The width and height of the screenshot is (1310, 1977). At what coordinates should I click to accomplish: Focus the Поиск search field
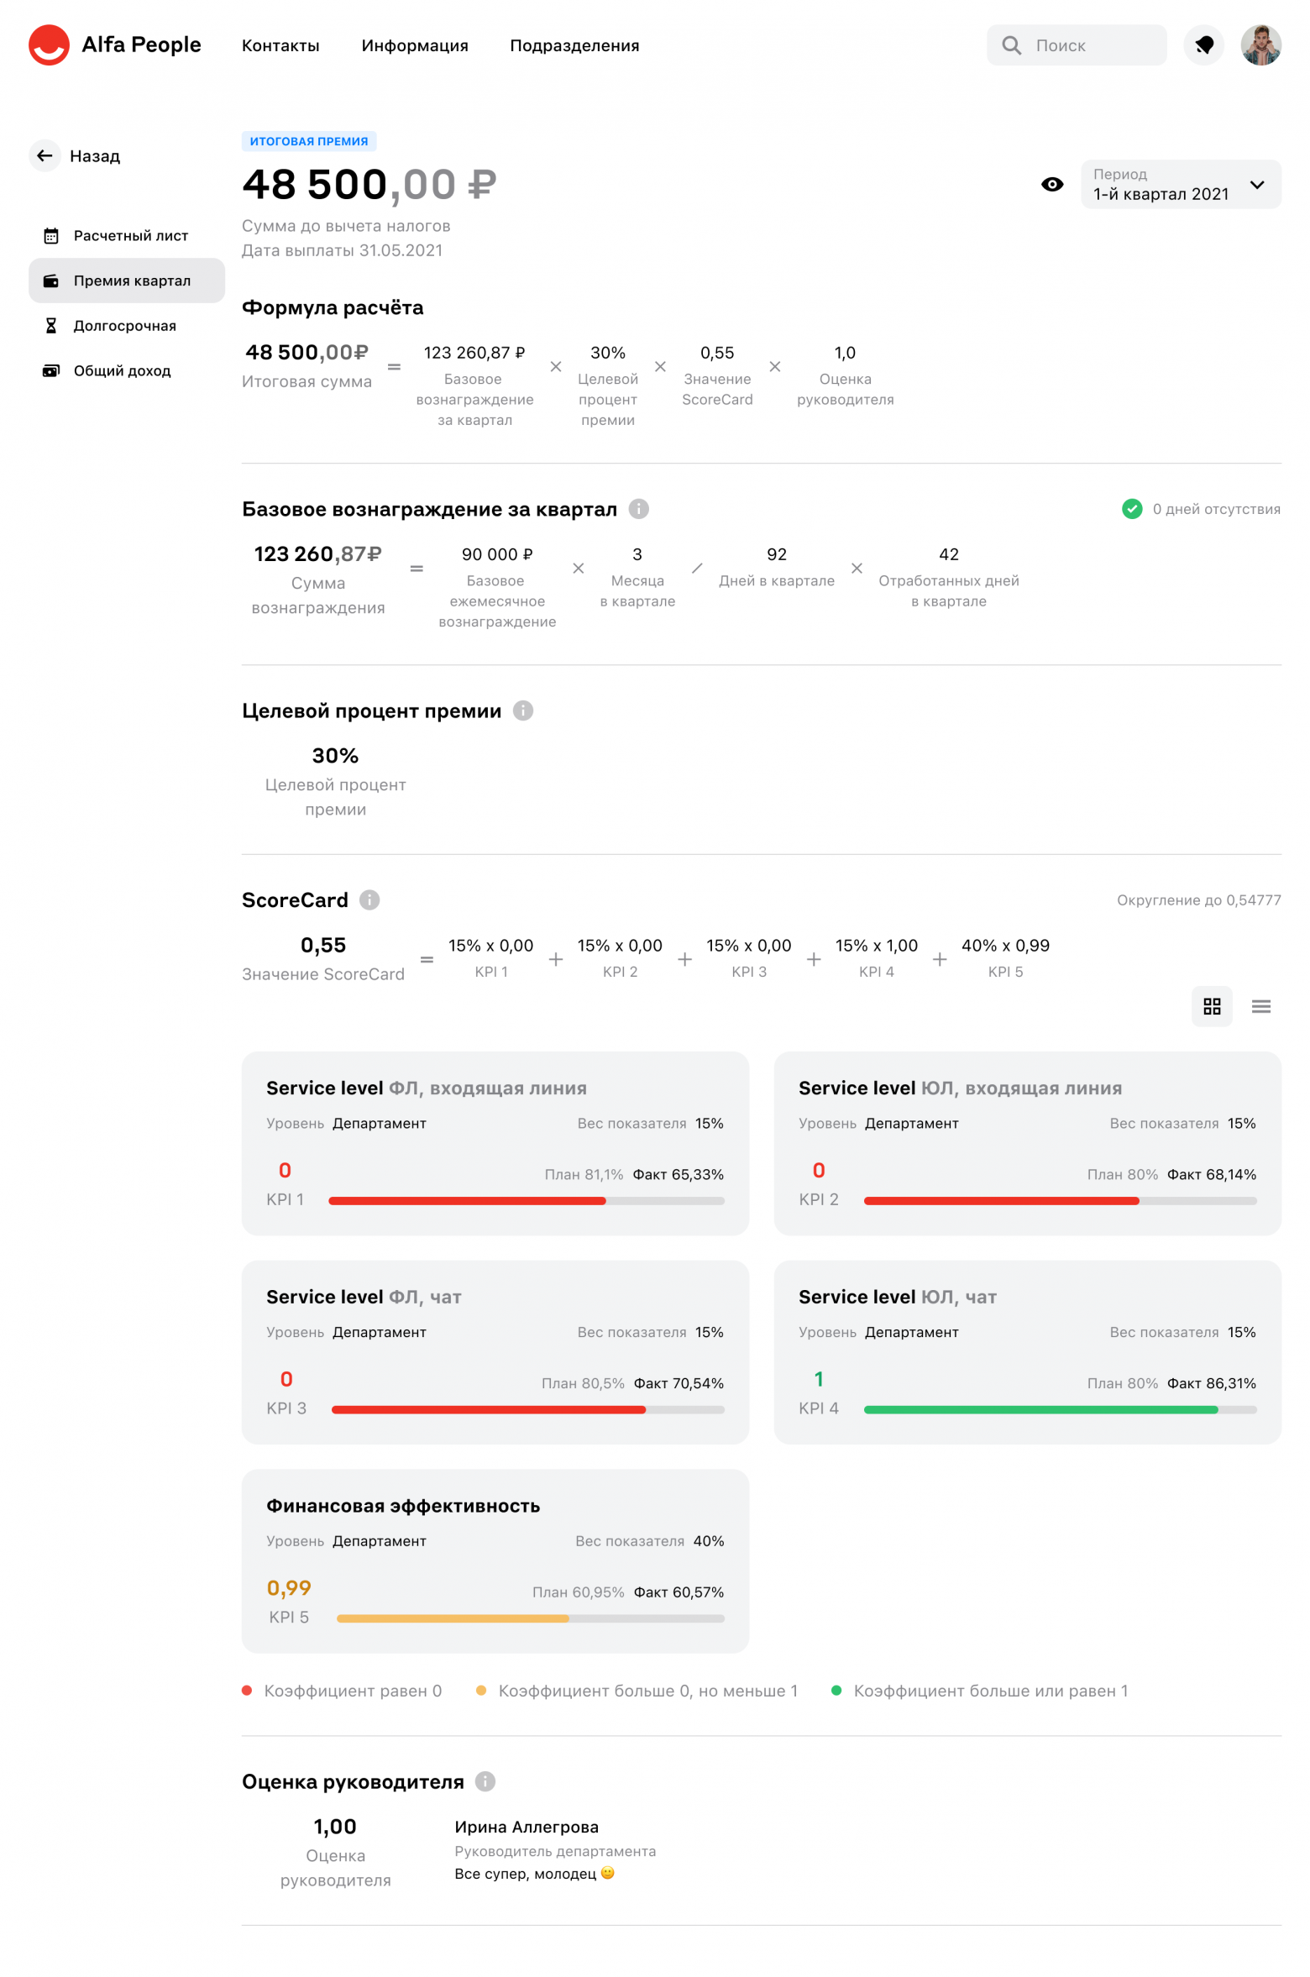coord(1077,45)
